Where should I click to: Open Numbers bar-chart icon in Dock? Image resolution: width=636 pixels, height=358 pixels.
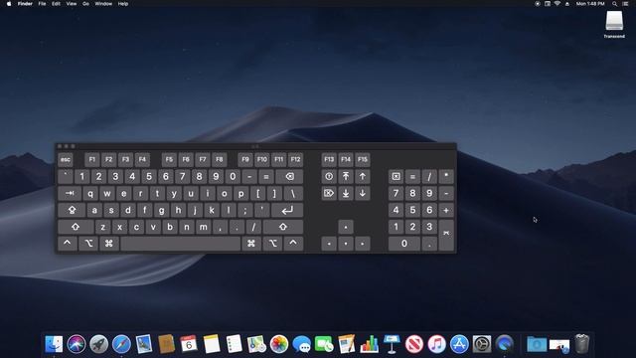pyautogui.click(x=369, y=344)
